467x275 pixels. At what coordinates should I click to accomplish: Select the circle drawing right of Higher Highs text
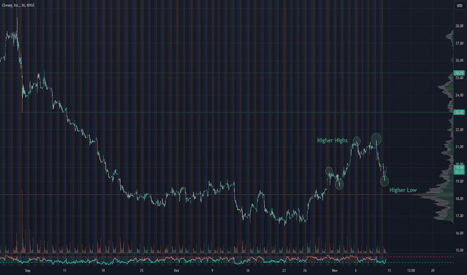point(357,141)
